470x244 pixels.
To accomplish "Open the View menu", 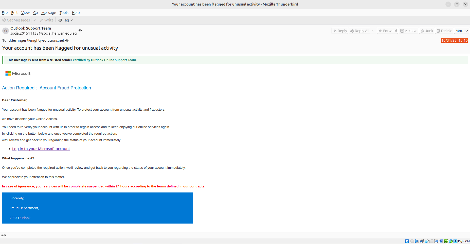I will pyautogui.click(x=25, y=13).
